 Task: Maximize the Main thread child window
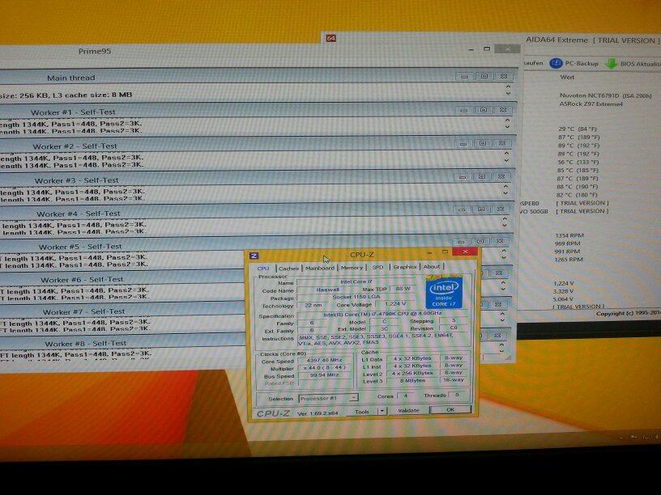point(484,77)
